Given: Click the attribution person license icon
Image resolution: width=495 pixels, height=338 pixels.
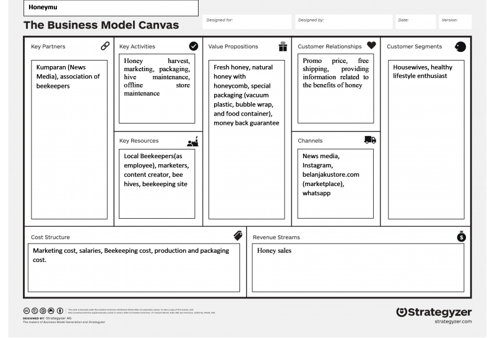Looking at the screenshot, I should point(59,311).
